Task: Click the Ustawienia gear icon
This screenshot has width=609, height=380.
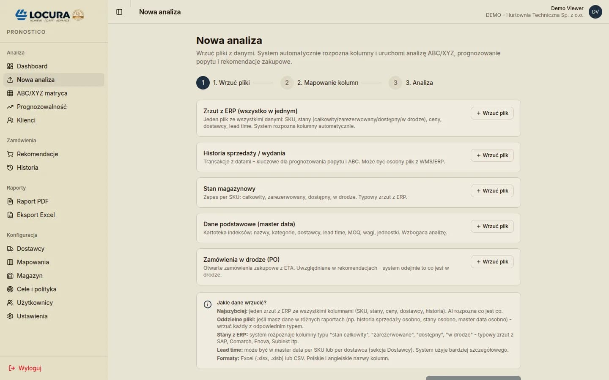Action: [x=10, y=316]
